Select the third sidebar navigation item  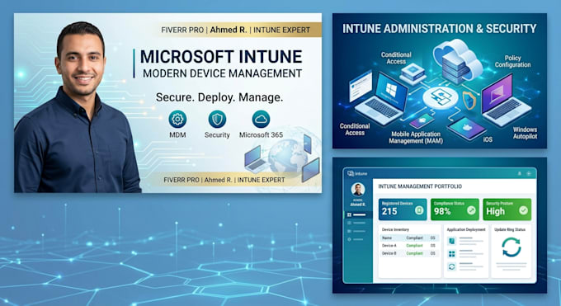(x=356, y=231)
